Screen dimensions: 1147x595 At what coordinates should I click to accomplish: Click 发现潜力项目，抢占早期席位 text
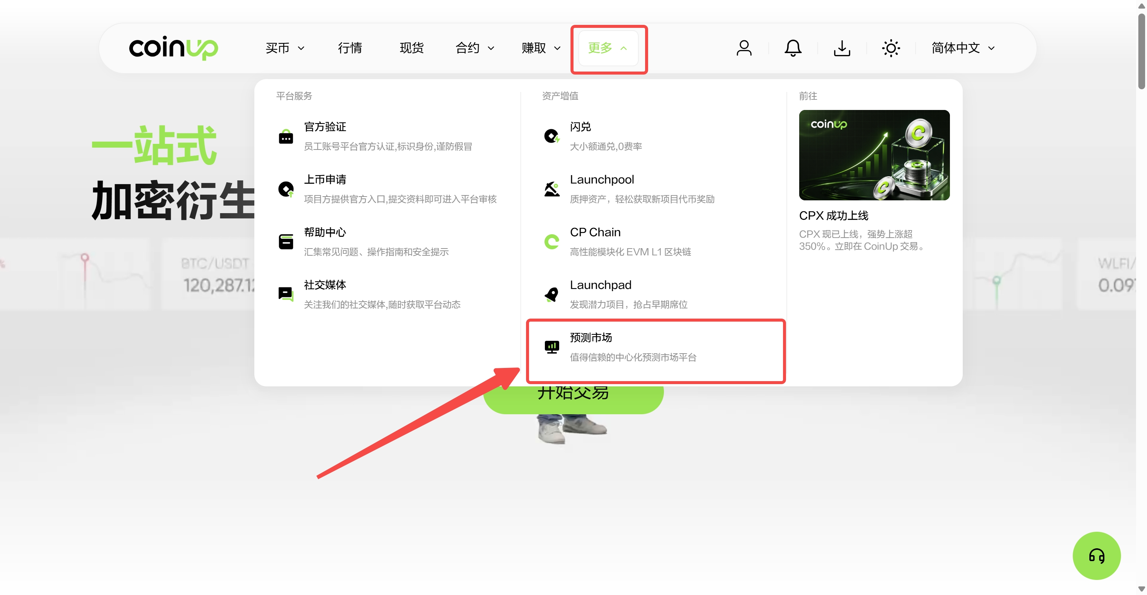[x=628, y=304]
